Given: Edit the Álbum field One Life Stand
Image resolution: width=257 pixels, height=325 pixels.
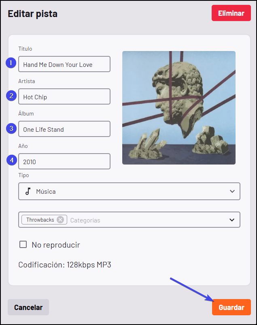Looking at the screenshot, I should coord(64,129).
